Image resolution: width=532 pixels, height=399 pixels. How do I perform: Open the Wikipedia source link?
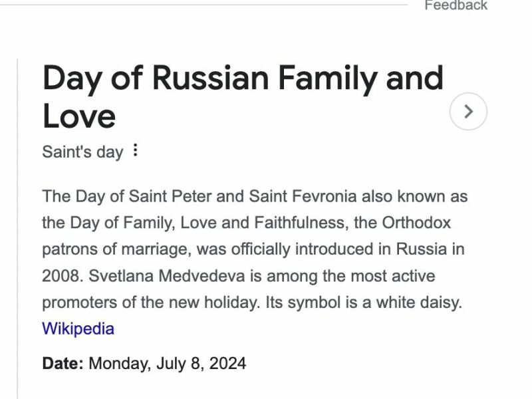78,329
